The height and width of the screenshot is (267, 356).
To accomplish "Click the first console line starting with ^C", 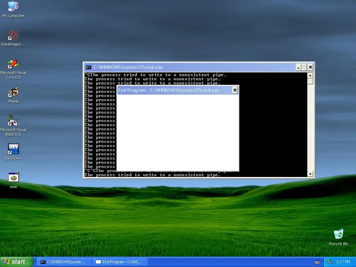I will click(155, 75).
